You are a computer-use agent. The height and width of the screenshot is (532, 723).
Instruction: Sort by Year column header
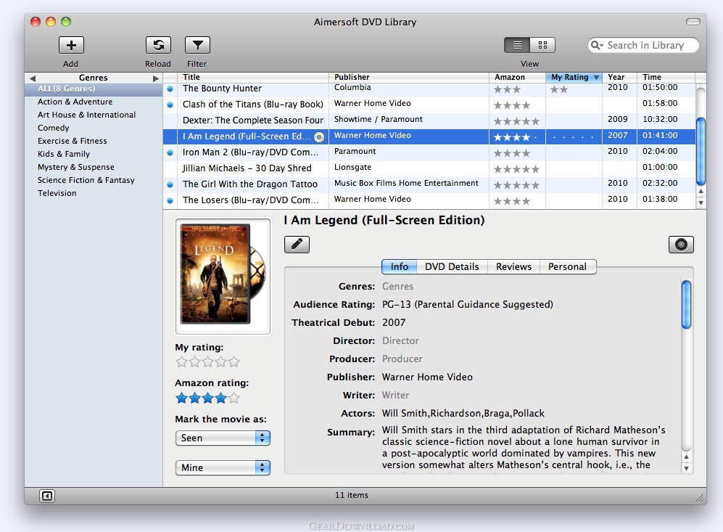pos(619,77)
